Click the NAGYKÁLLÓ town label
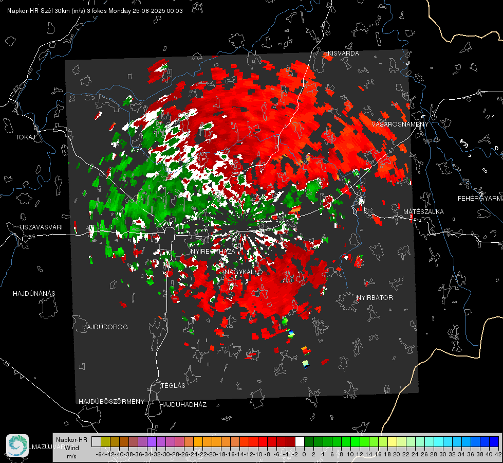This screenshot has height=463, width=503. pyautogui.click(x=244, y=272)
